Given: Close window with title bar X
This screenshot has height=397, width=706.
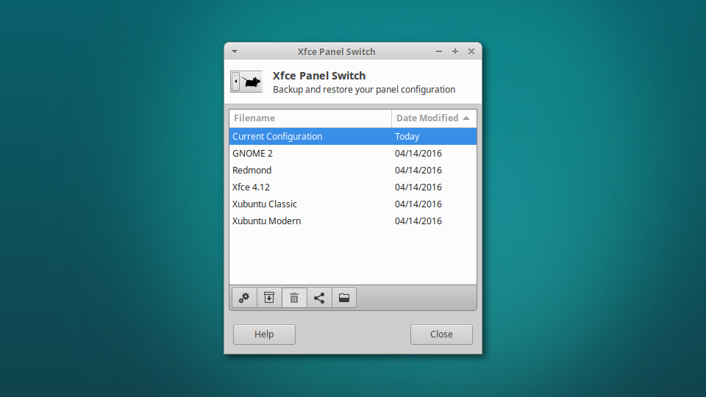Looking at the screenshot, I should (x=471, y=51).
